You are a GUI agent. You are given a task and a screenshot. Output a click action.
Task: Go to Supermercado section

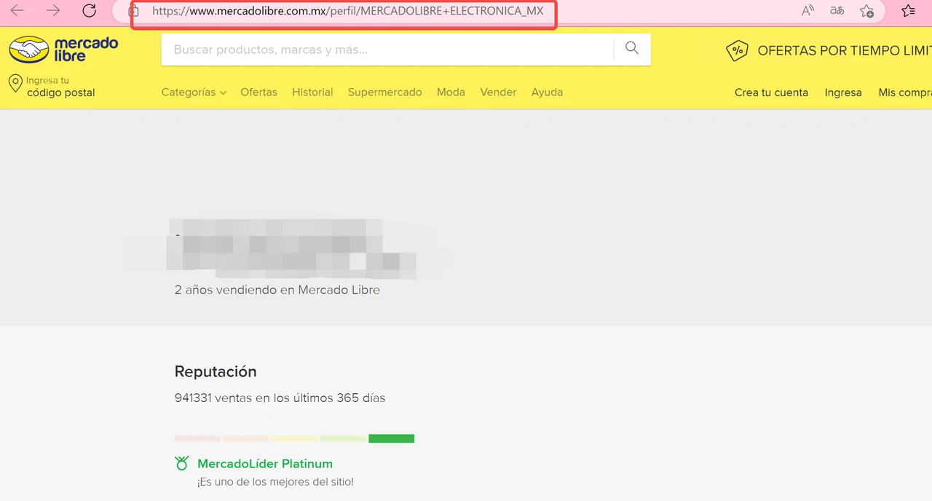(x=384, y=92)
